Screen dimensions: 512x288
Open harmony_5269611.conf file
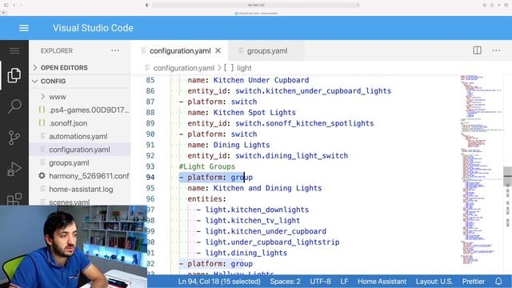point(89,176)
